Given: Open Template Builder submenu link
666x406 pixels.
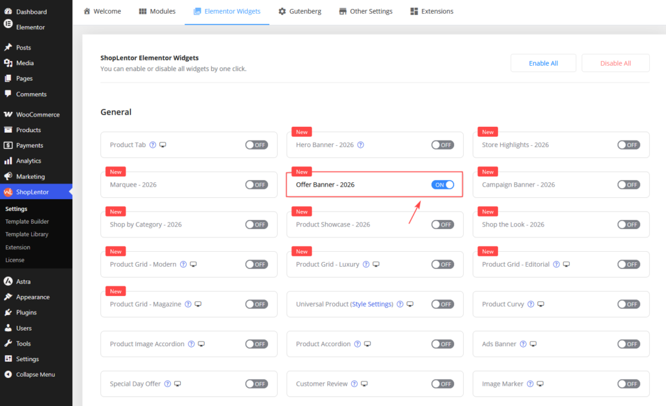Looking at the screenshot, I should coord(27,222).
